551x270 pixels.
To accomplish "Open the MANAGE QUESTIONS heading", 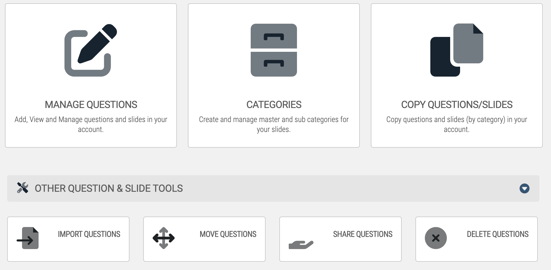I will tap(91, 105).
